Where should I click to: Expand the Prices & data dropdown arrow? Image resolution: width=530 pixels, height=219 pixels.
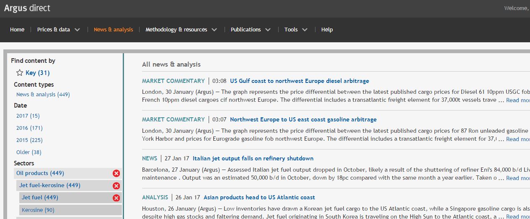tap(77, 30)
